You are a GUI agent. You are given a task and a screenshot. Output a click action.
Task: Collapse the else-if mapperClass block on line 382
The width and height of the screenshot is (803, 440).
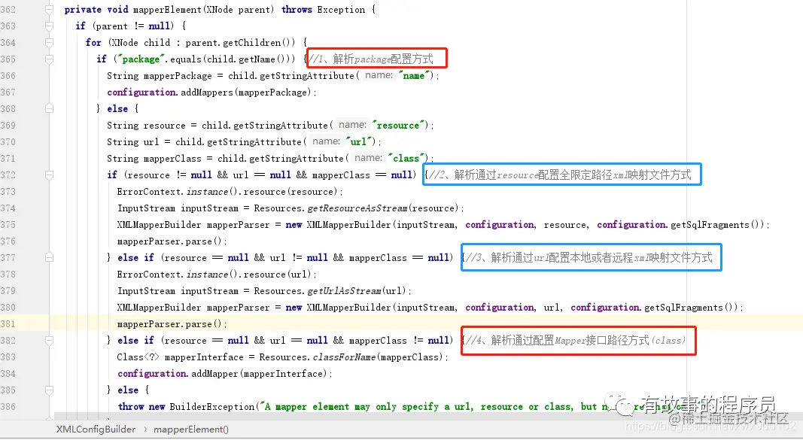click(x=49, y=340)
